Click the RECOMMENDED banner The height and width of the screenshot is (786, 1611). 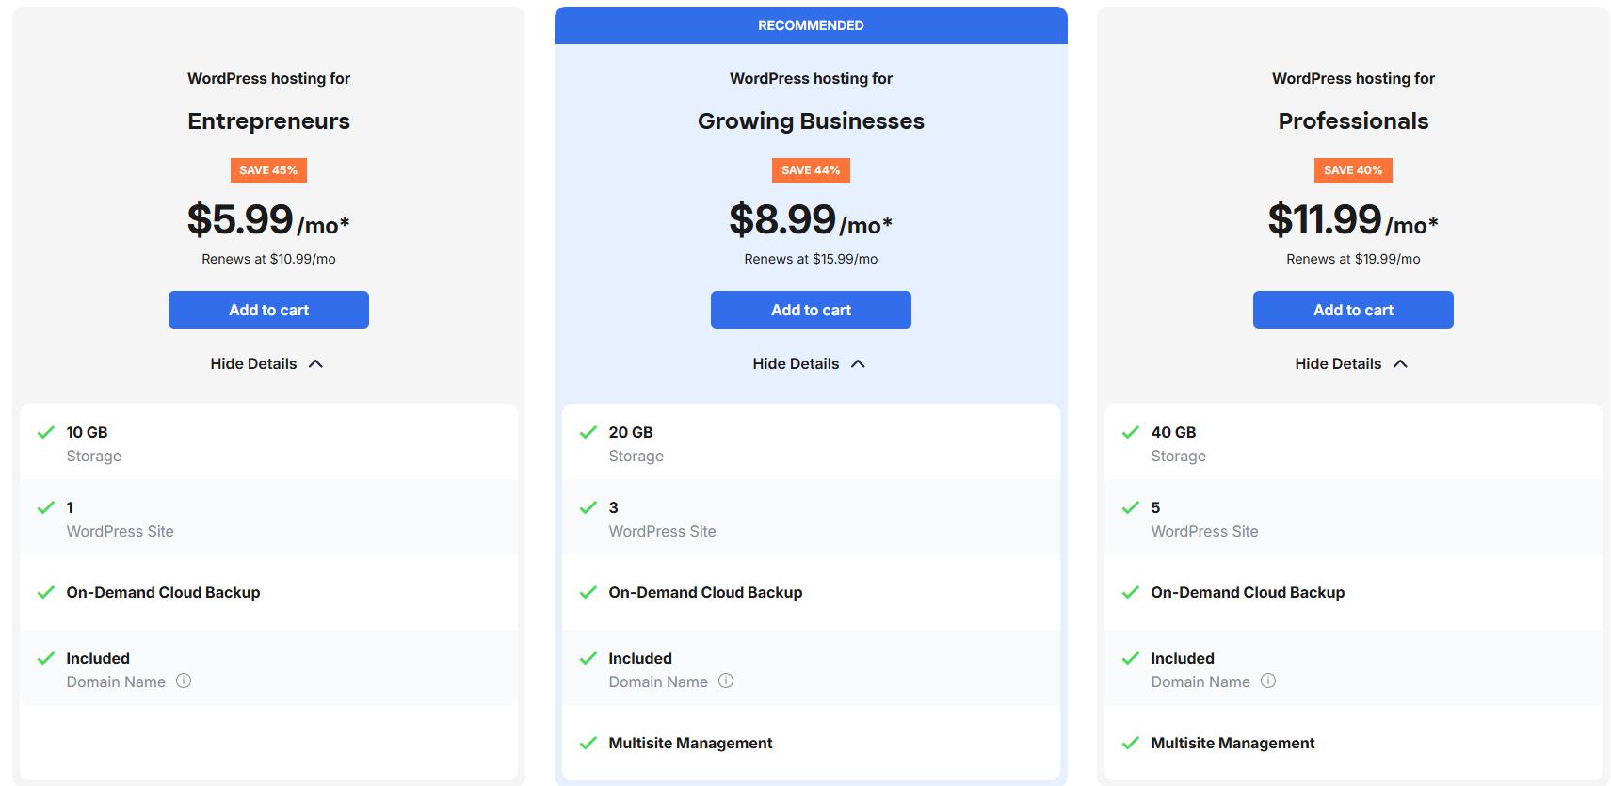point(811,25)
